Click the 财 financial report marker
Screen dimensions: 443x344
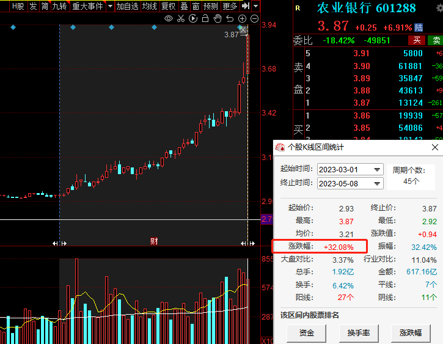coord(154,241)
